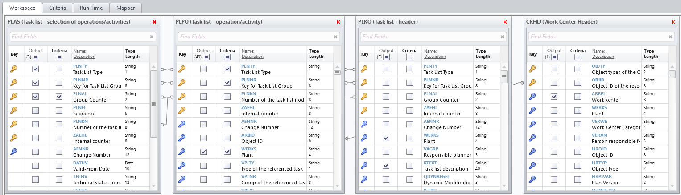Viewport: 681px width, 195px height.
Task: Switch to the Criteria tab
Action: coord(58,8)
